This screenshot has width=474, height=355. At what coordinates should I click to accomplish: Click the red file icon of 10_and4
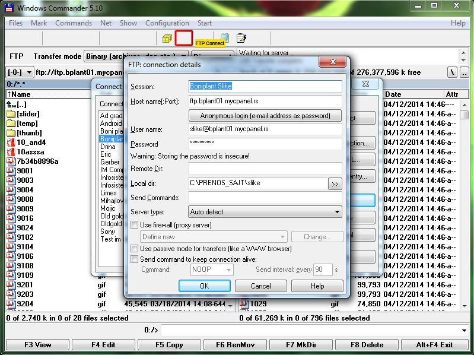click(x=11, y=142)
